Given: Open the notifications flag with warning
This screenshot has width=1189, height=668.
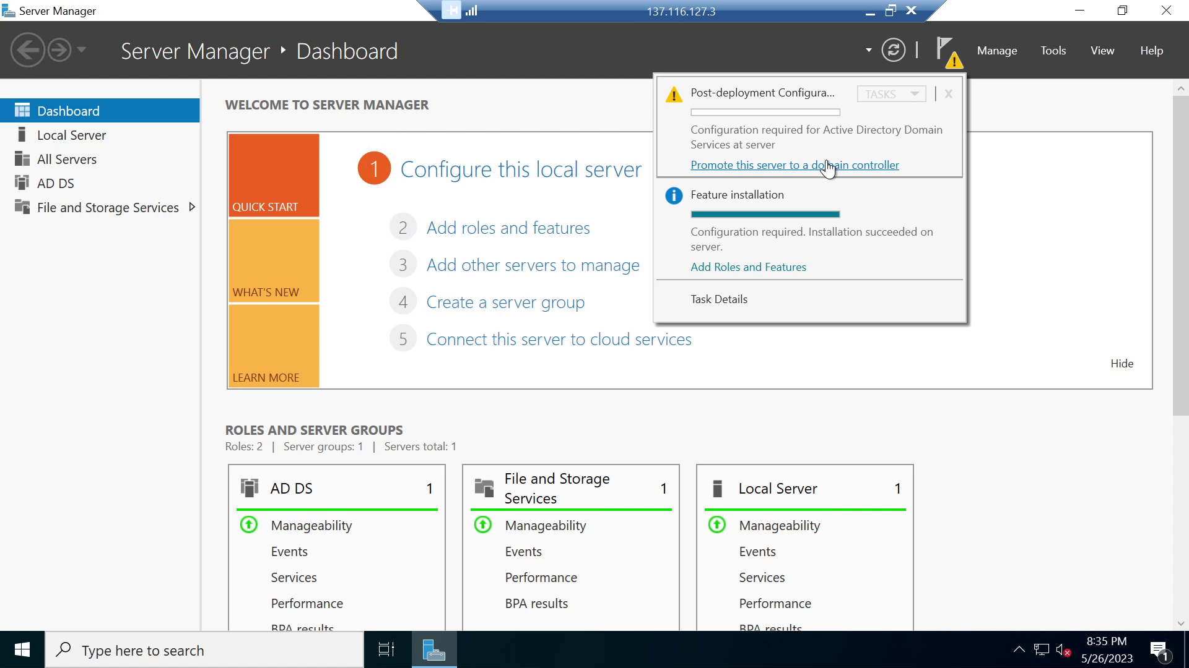Looking at the screenshot, I should click(948, 52).
